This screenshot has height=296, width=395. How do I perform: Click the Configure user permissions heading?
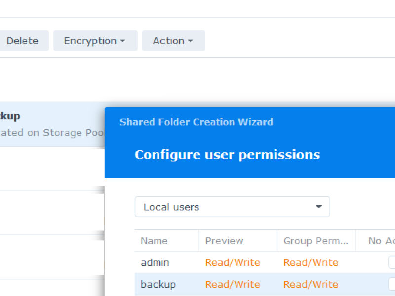point(228,155)
